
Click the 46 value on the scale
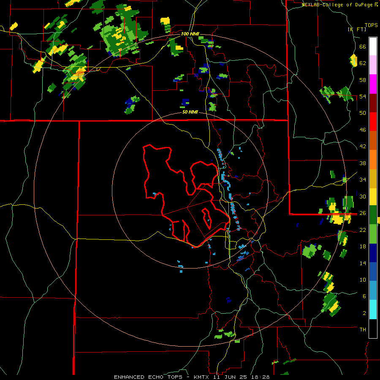coord(363,130)
